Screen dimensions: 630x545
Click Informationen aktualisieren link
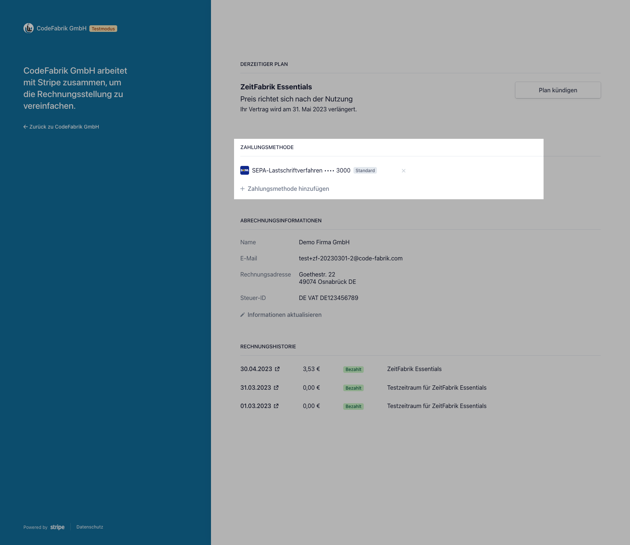click(x=281, y=315)
